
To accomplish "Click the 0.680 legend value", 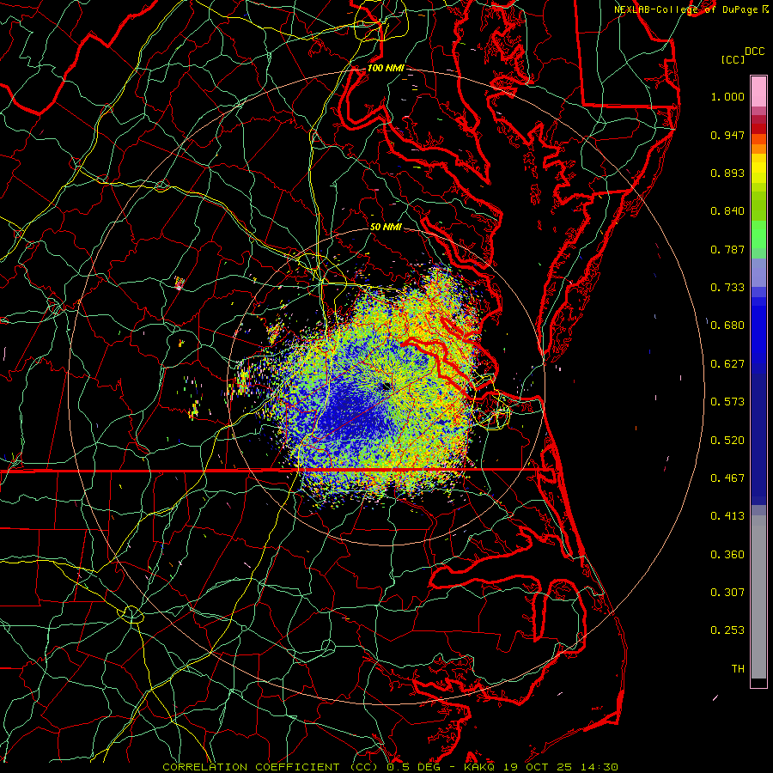I will [727, 326].
